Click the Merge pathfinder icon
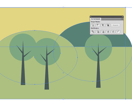 [103, 31]
